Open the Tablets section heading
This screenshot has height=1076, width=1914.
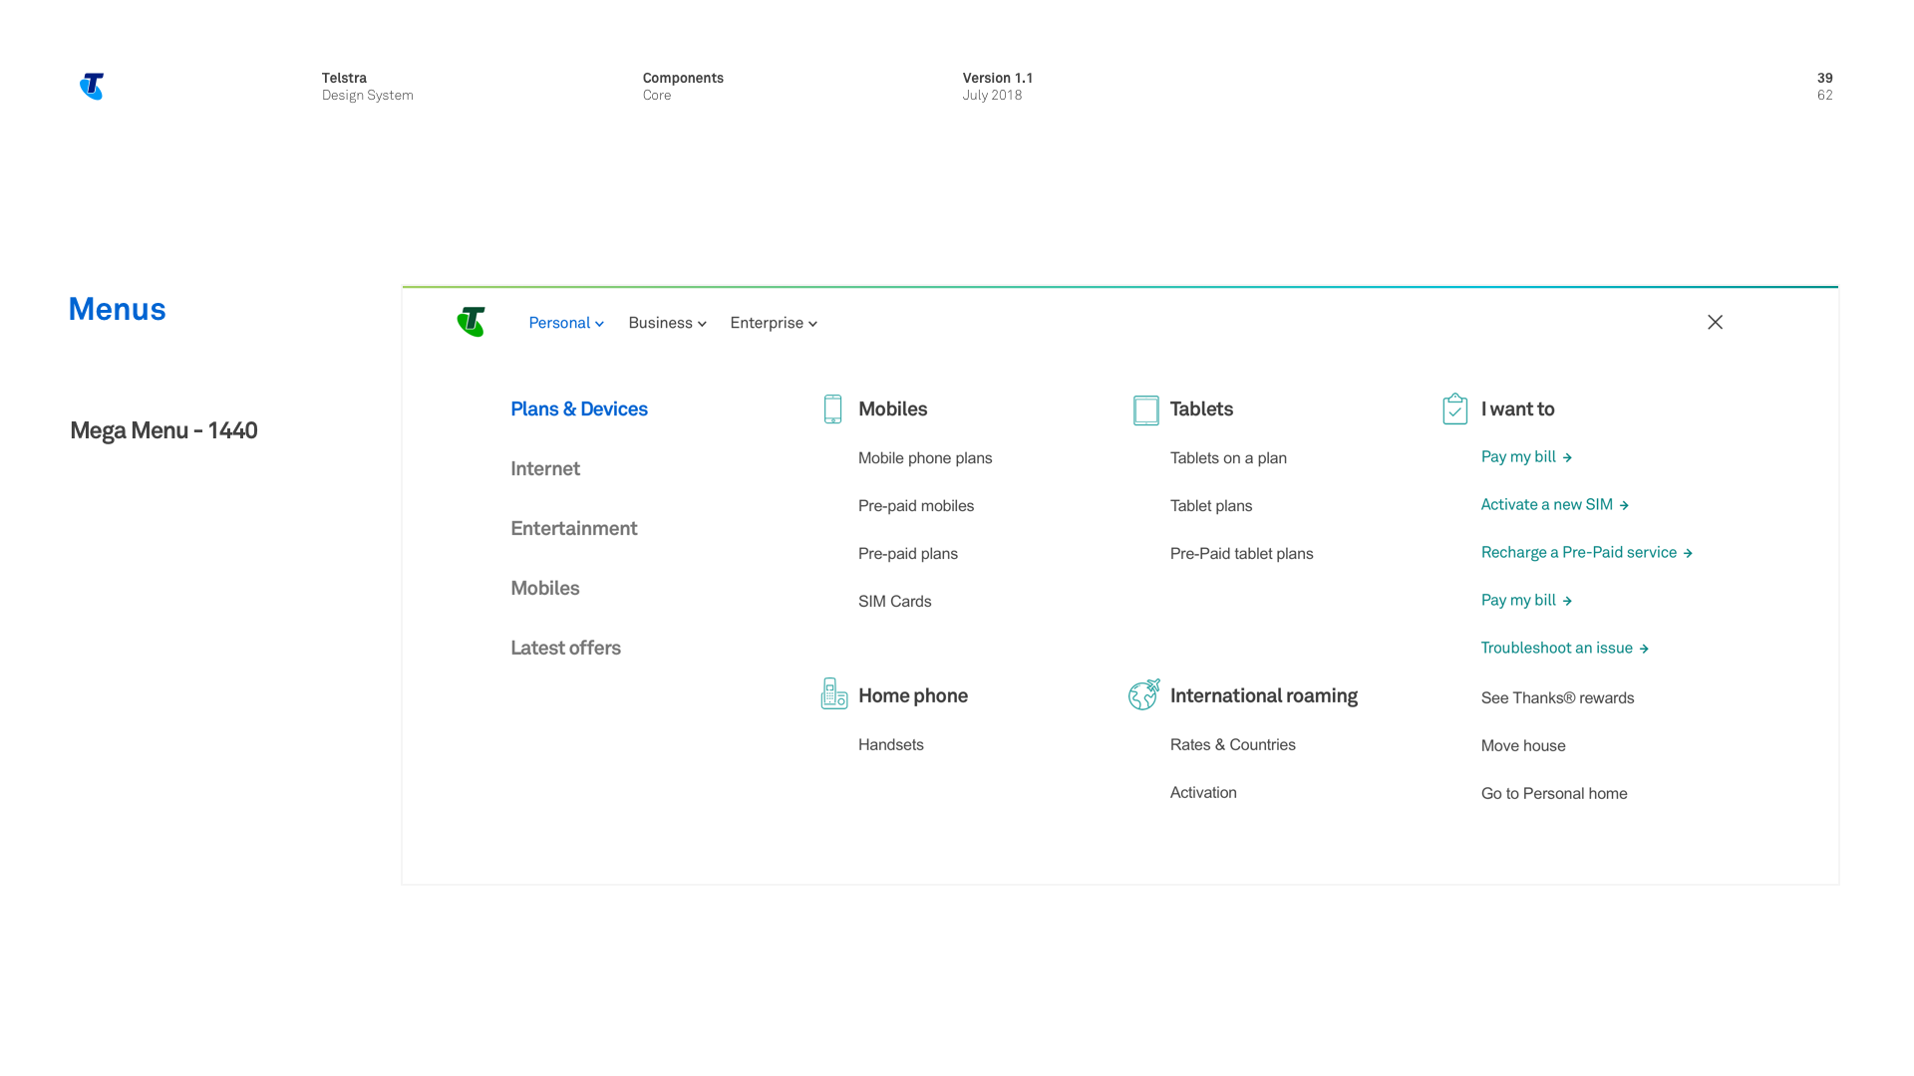click(x=1201, y=408)
